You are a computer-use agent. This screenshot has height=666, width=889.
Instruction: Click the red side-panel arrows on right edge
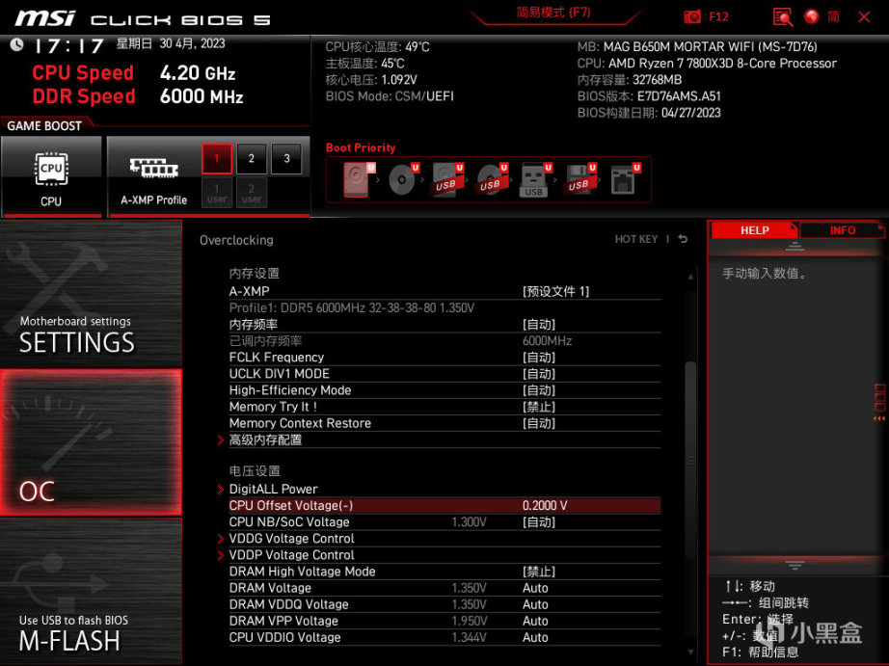[879, 418]
